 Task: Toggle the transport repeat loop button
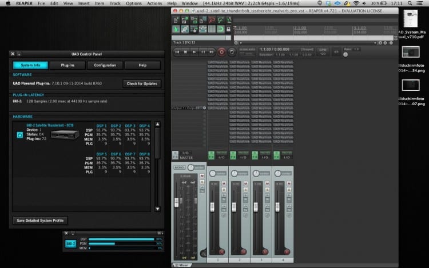tap(232, 52)
